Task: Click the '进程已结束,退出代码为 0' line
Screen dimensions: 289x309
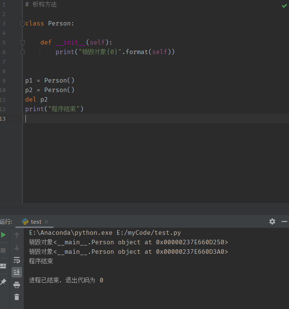Action: pyautogui.click(x=66, y=280)
